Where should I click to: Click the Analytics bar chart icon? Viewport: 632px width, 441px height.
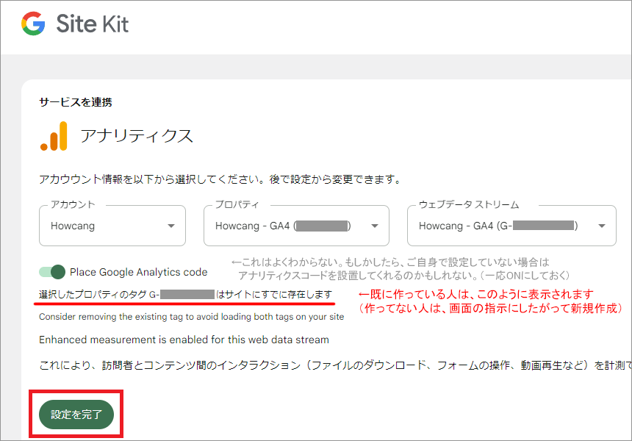click(x=54, y=136)
